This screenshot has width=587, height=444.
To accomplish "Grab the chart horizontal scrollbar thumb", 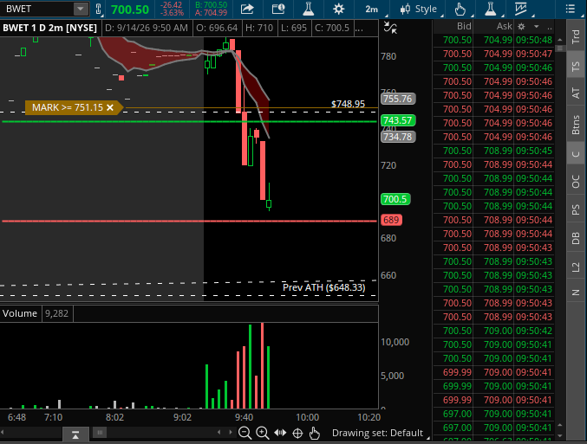I will [x=100, y=433].
